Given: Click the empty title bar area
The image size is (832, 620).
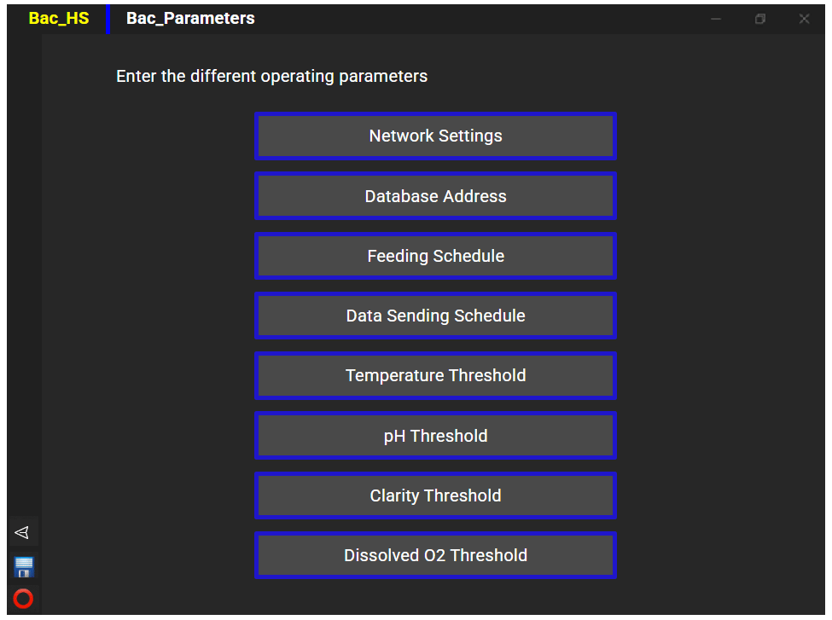Looking at the screenshot, I should (x=478, y=19).
